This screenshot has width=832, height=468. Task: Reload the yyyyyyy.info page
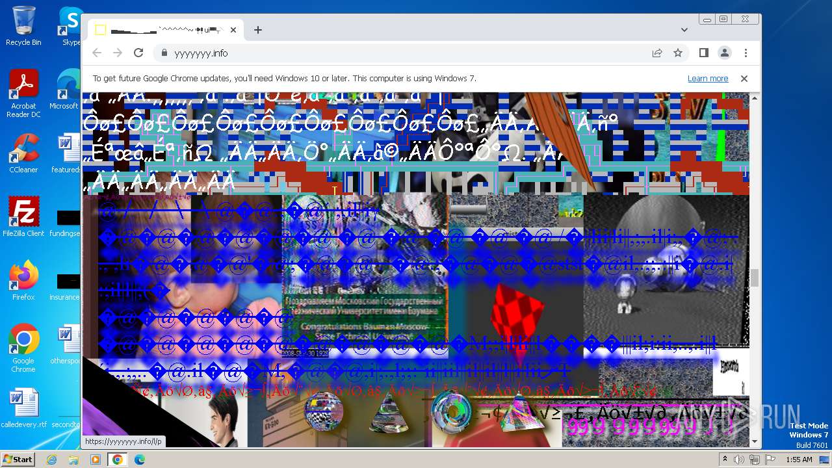coord(138,53)
